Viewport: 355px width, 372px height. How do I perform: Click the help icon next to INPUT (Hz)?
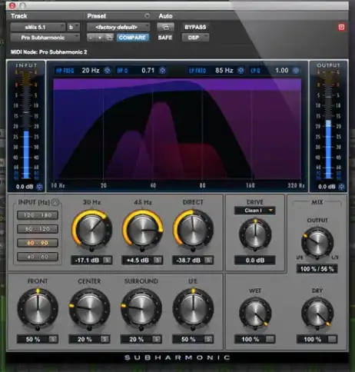(55, 202)
